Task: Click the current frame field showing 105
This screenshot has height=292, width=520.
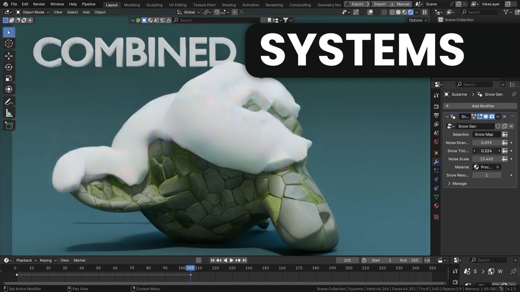Action: pyautogui.click(x=347, y=260)
